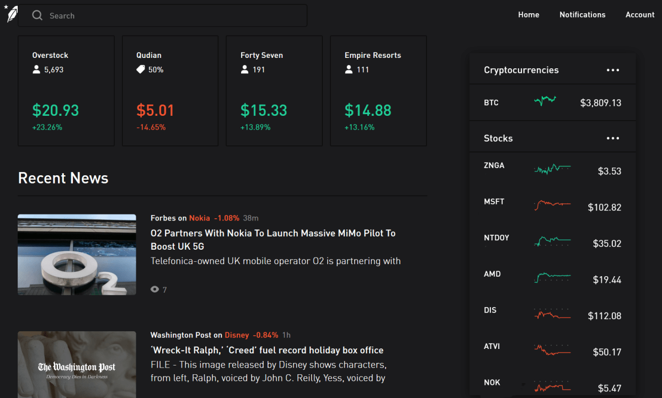Click inside the Search input field
The image size is (662, 398).
pyautogui.click(x=165, y=15)
